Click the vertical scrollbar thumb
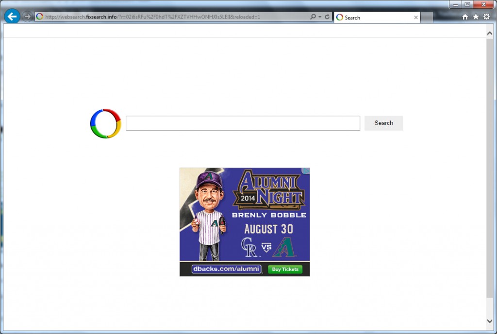This screenshot has width=497, height=334. [x=490, y=168]
